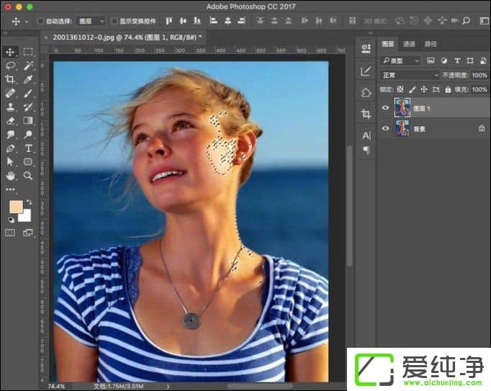
Task: Enable the 自动选择 checkbox
Action: click(x=40, y=22)
